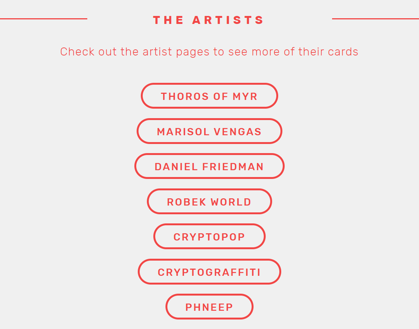Select the Phneep artist button
Viewport: 419px width, 329px height.
tap(209, 307)
